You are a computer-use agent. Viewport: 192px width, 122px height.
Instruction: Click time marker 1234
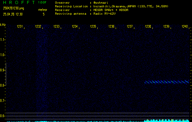coord(75,27)
